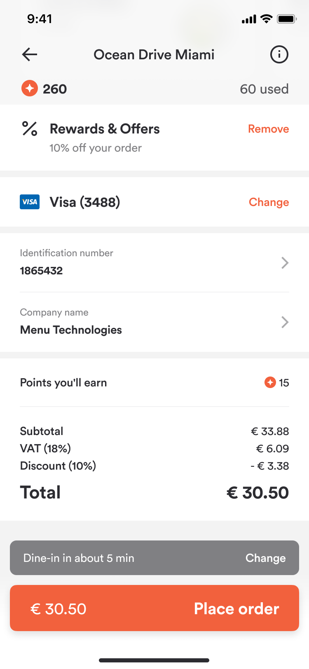This screenshot has width=309, height=669.
Task: Tap the battery status icon
Action: point(287,19)
